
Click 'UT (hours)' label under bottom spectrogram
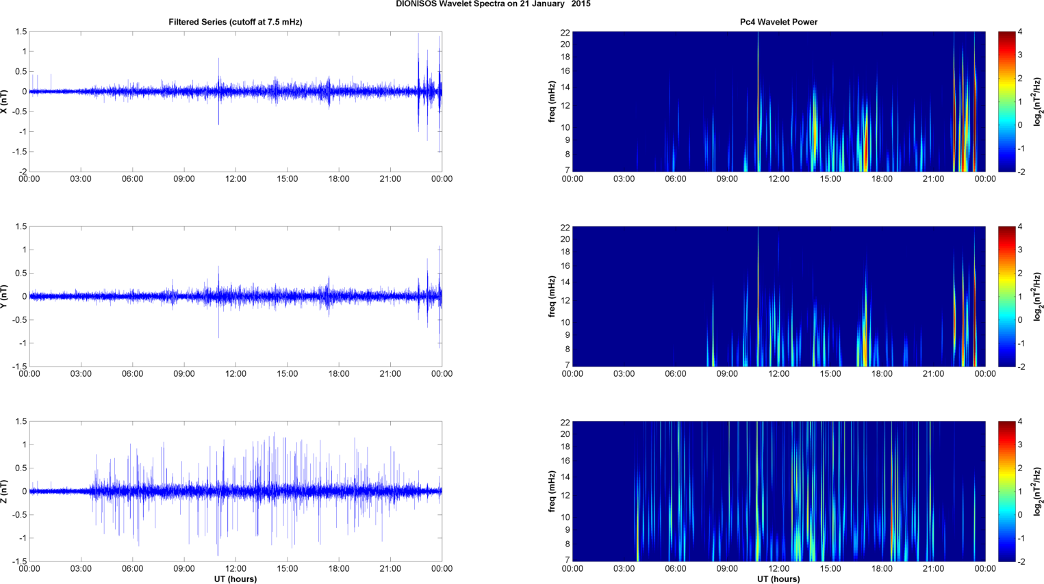tap(778, 579)
